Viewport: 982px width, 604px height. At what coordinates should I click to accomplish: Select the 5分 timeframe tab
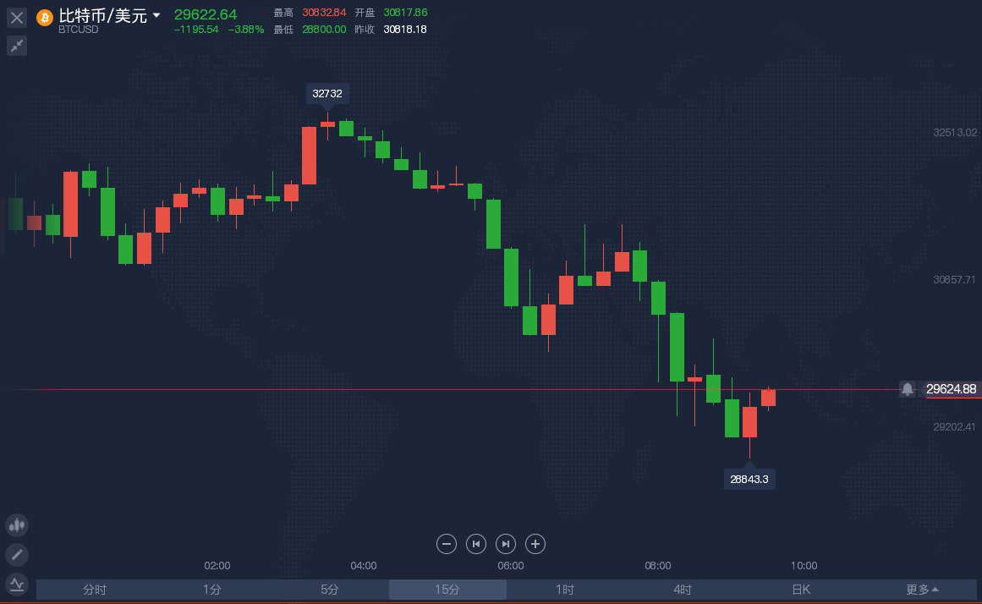(330, 590)
